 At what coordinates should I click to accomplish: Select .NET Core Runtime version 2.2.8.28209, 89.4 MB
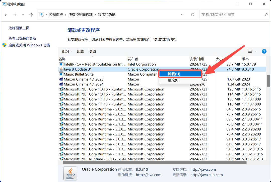point(162,129)
